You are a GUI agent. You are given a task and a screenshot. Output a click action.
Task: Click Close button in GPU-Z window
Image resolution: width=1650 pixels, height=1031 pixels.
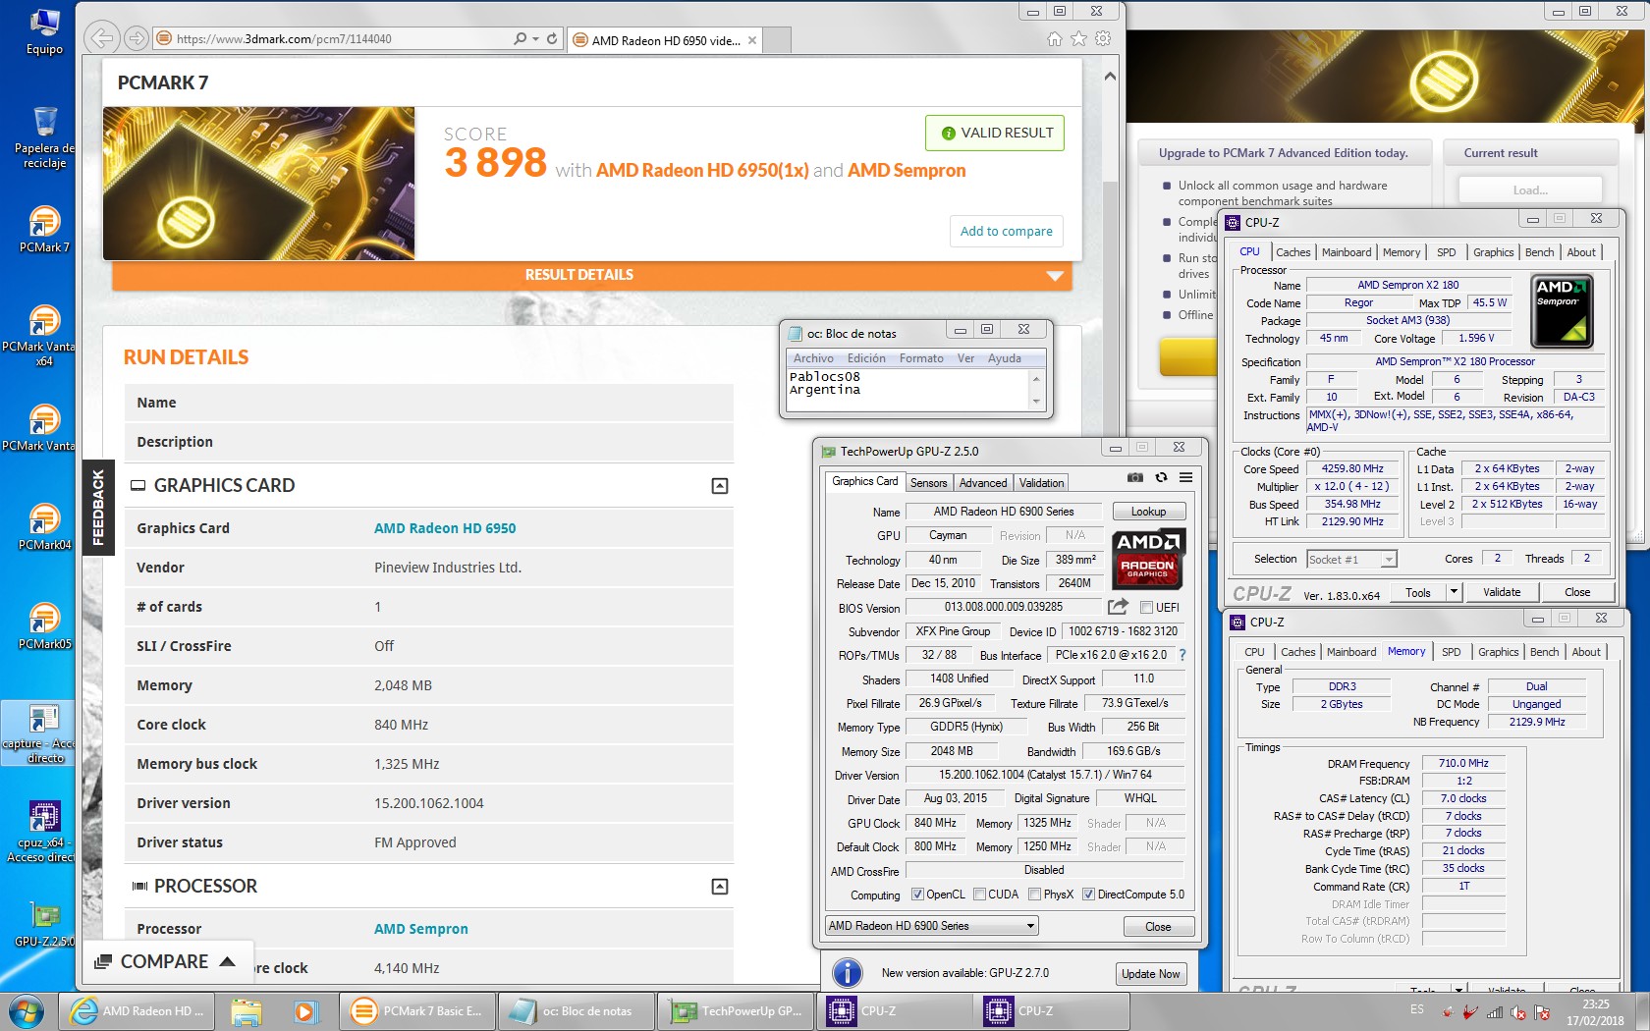click(1158, 927)
